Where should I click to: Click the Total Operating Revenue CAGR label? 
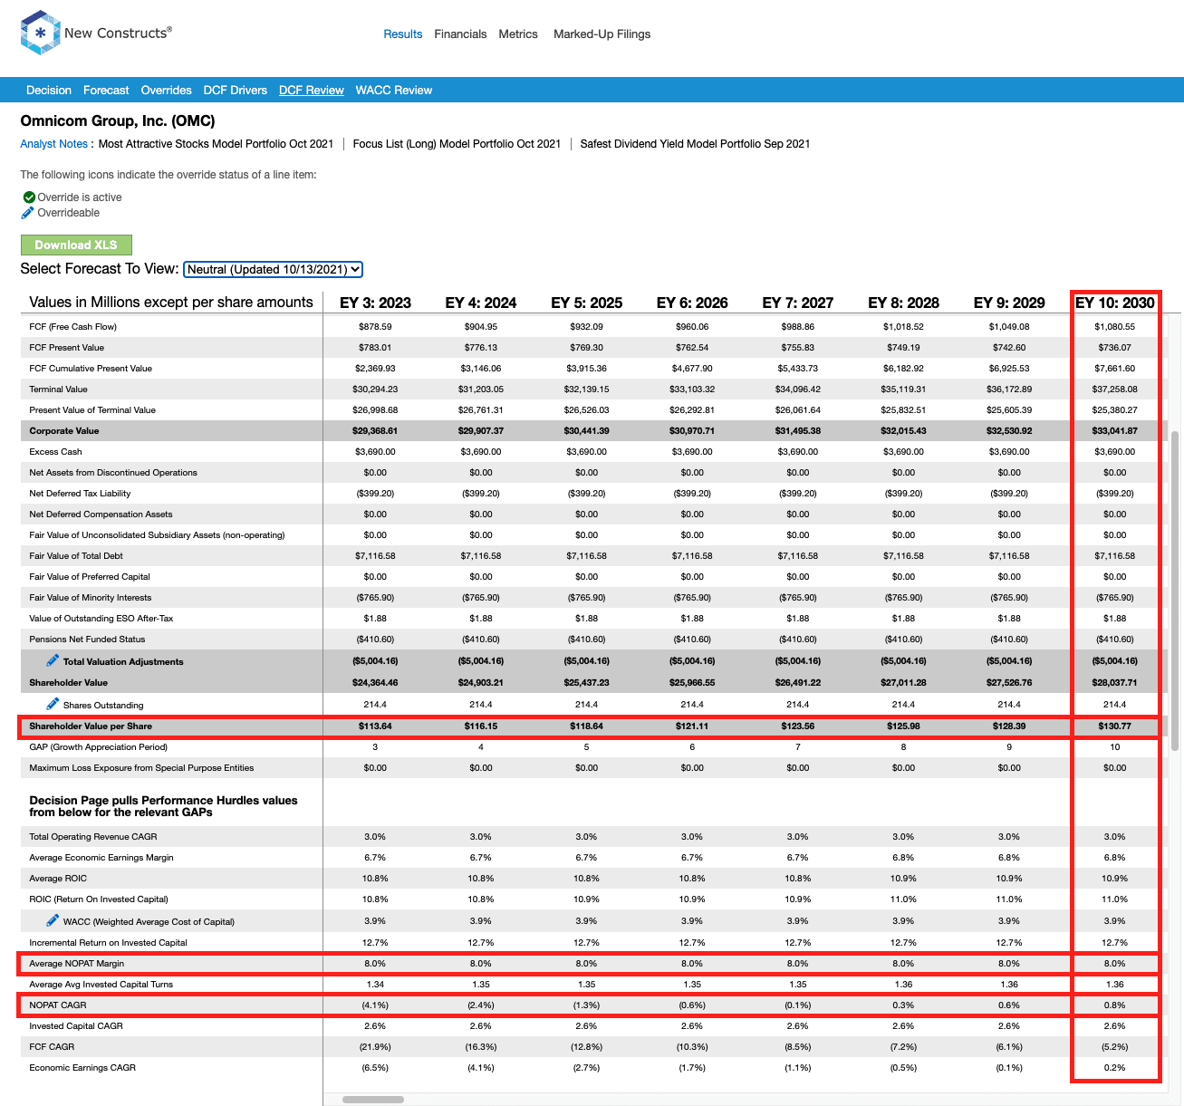pos(93,837)
